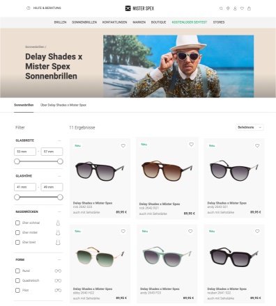Enable Quadratisch shape filter
276x306 pixels.
coord(17,280)
